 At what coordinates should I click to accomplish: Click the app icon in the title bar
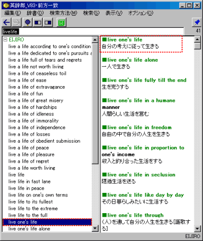[x=6, y=6]
